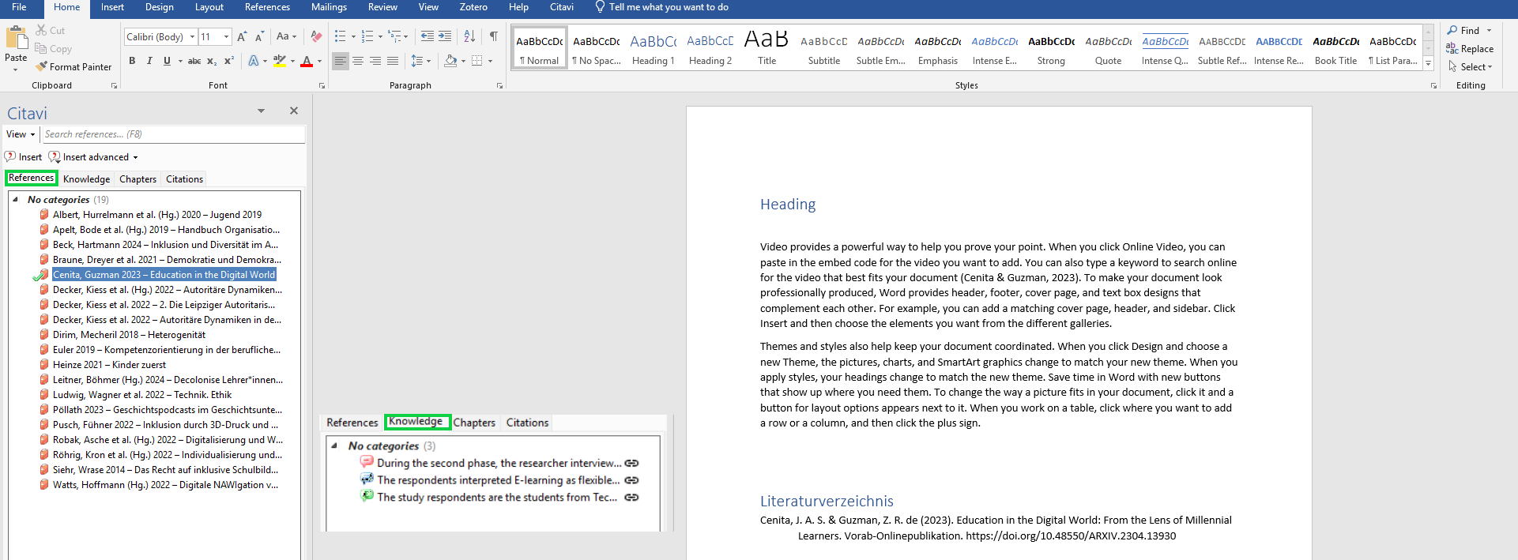Click the Search references input field
This screenshot has width=1518, height=560.
(x=172, y=134)
